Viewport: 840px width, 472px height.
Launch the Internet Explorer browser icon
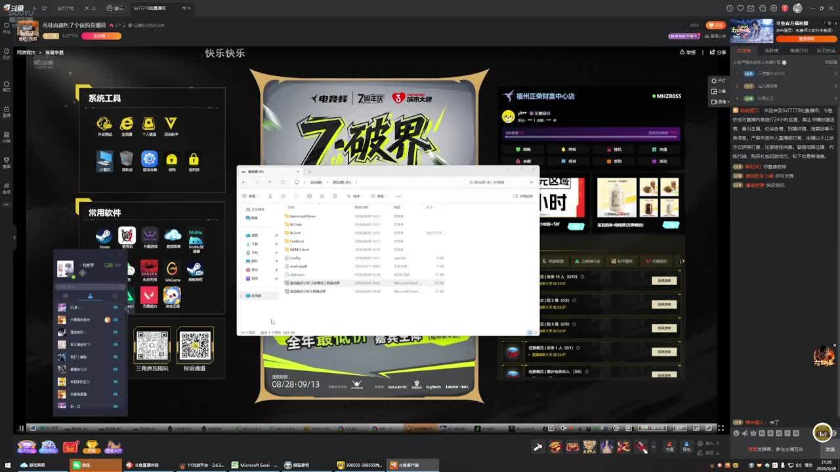127,124
